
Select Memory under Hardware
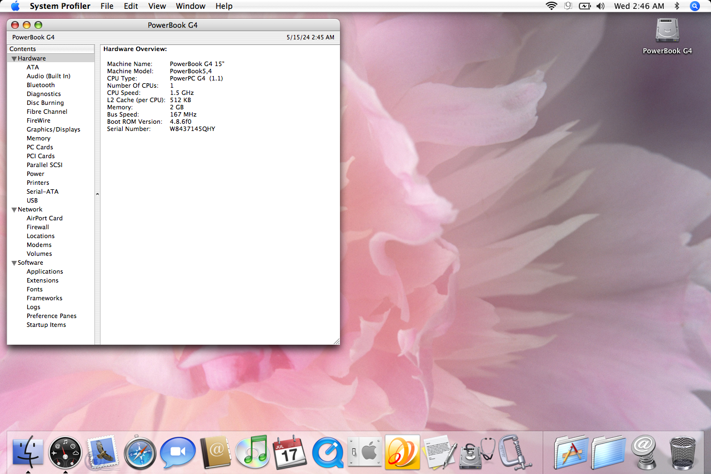pos(38,138)
